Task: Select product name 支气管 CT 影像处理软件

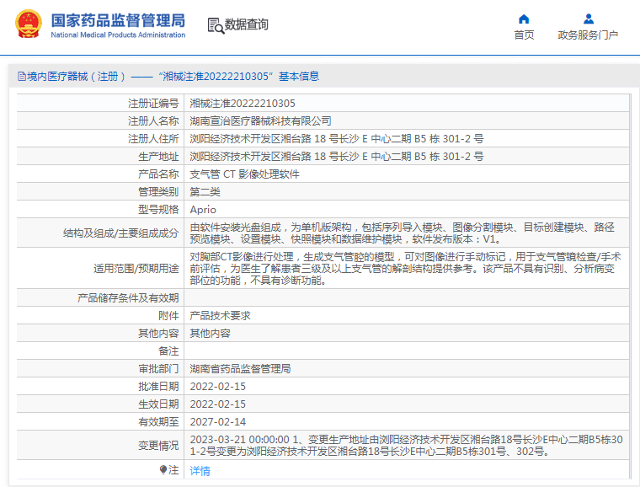Action: pos(244,174)
